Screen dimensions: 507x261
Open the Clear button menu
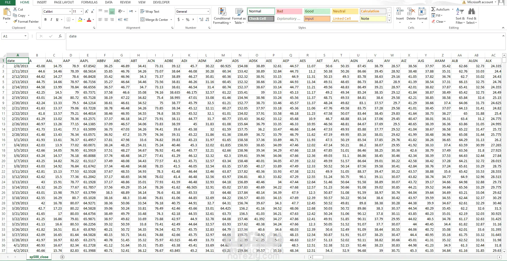tap(439, 22)
